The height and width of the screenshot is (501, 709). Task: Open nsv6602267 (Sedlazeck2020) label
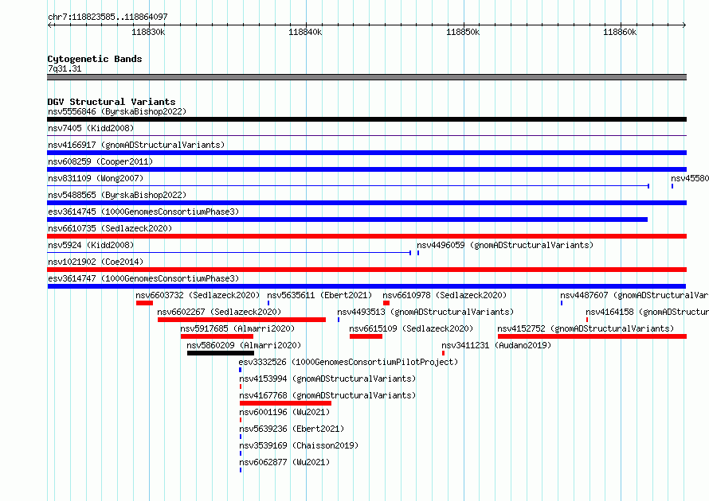[219, 312]
